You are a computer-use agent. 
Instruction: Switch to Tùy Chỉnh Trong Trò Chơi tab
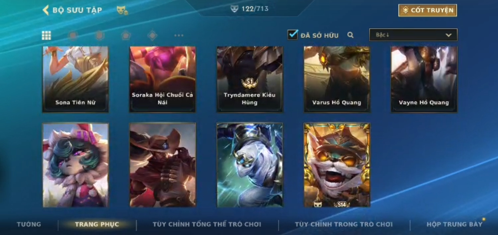click(x=344, y=224)
